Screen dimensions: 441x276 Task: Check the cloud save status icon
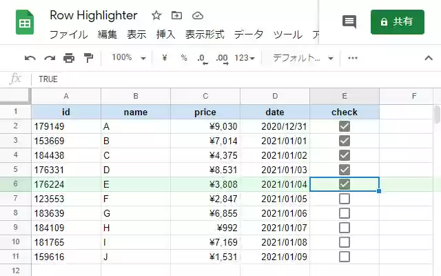click(198, 15)
